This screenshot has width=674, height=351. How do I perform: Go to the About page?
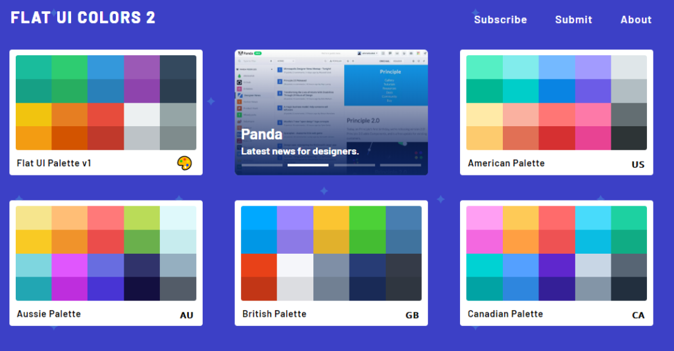pyautogui.click(x=636, y=20)
